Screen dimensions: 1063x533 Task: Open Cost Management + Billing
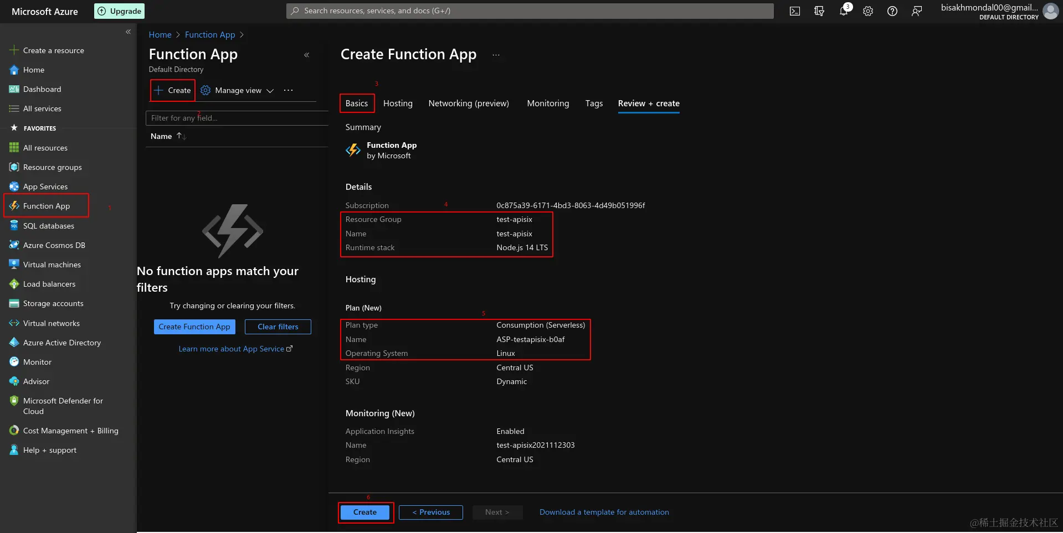[x=71, y=431]
